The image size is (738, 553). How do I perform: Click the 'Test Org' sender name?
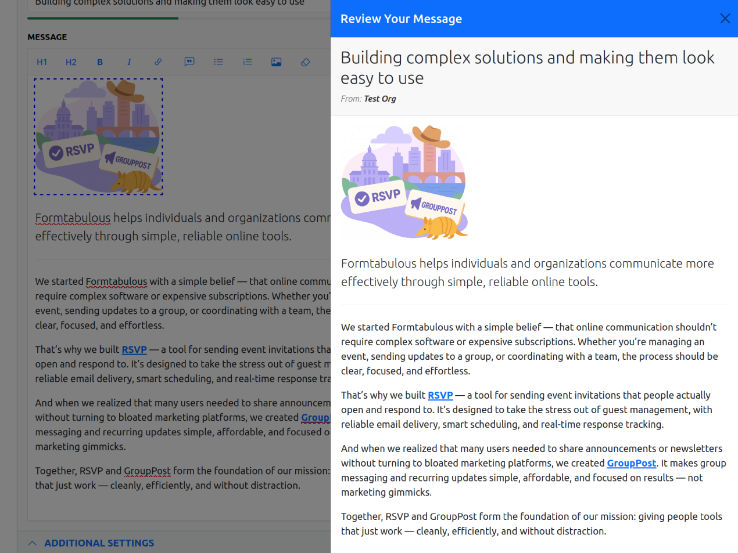(380, 99)
